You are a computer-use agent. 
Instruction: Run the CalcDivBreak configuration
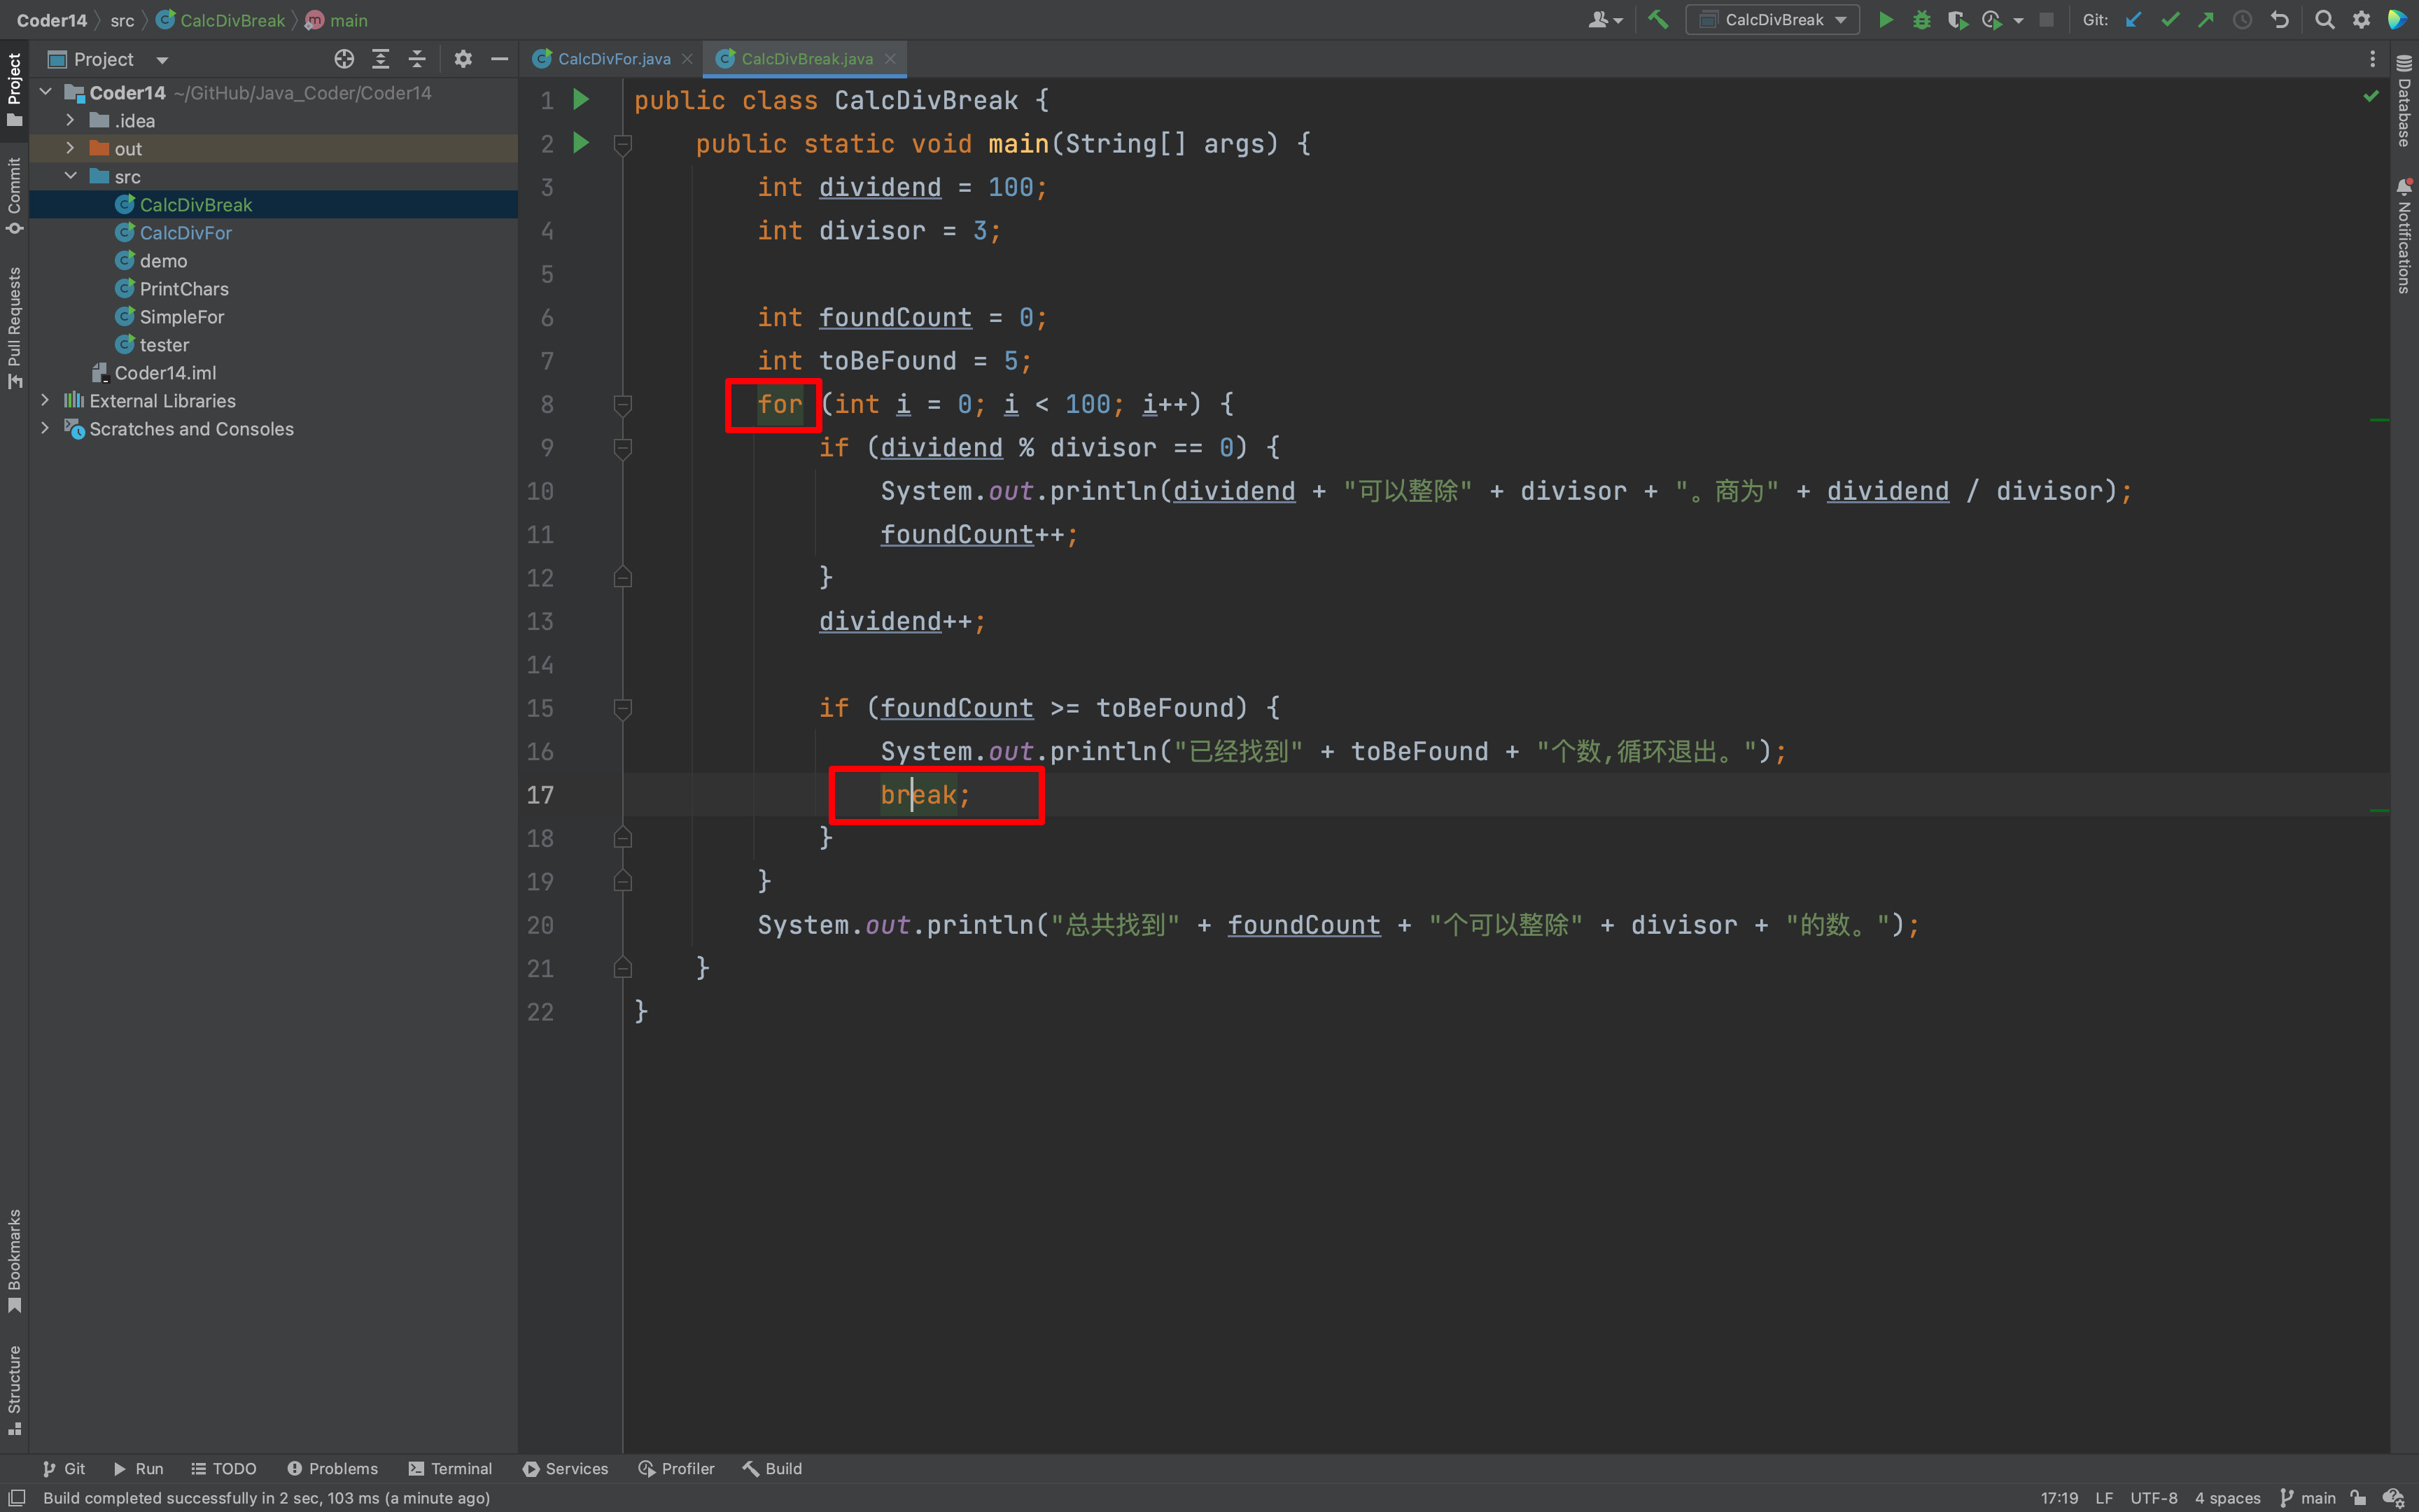point(1885,20)
